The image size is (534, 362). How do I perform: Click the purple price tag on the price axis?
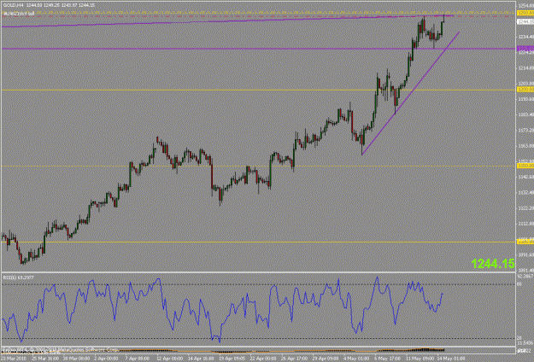coord(525,49)
